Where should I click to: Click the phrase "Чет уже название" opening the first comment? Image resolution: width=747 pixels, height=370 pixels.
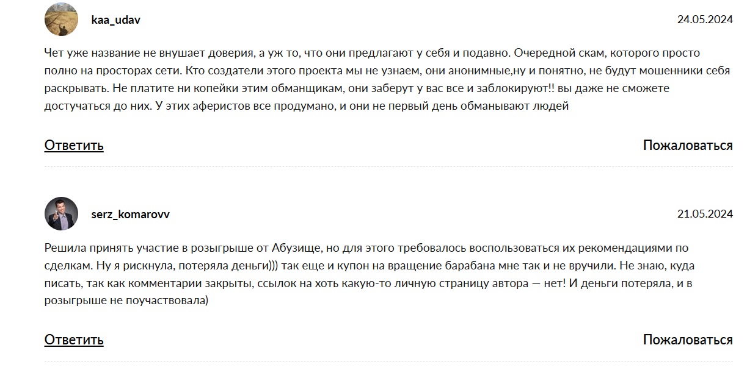coord(87,53)
